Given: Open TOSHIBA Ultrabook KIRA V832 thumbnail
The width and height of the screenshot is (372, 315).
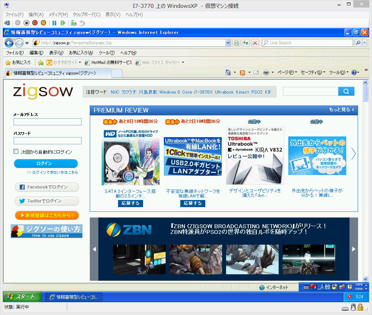Looking at the screenshot, I should (x=255, y=156).
